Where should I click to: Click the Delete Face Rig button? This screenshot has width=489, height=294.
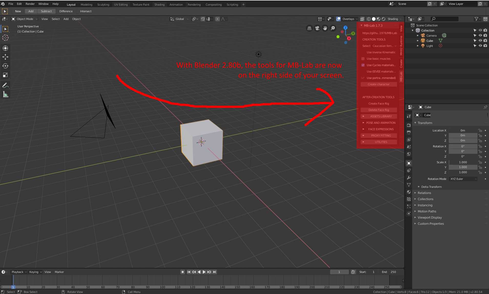pyautogui.click(x=379, y=110)
